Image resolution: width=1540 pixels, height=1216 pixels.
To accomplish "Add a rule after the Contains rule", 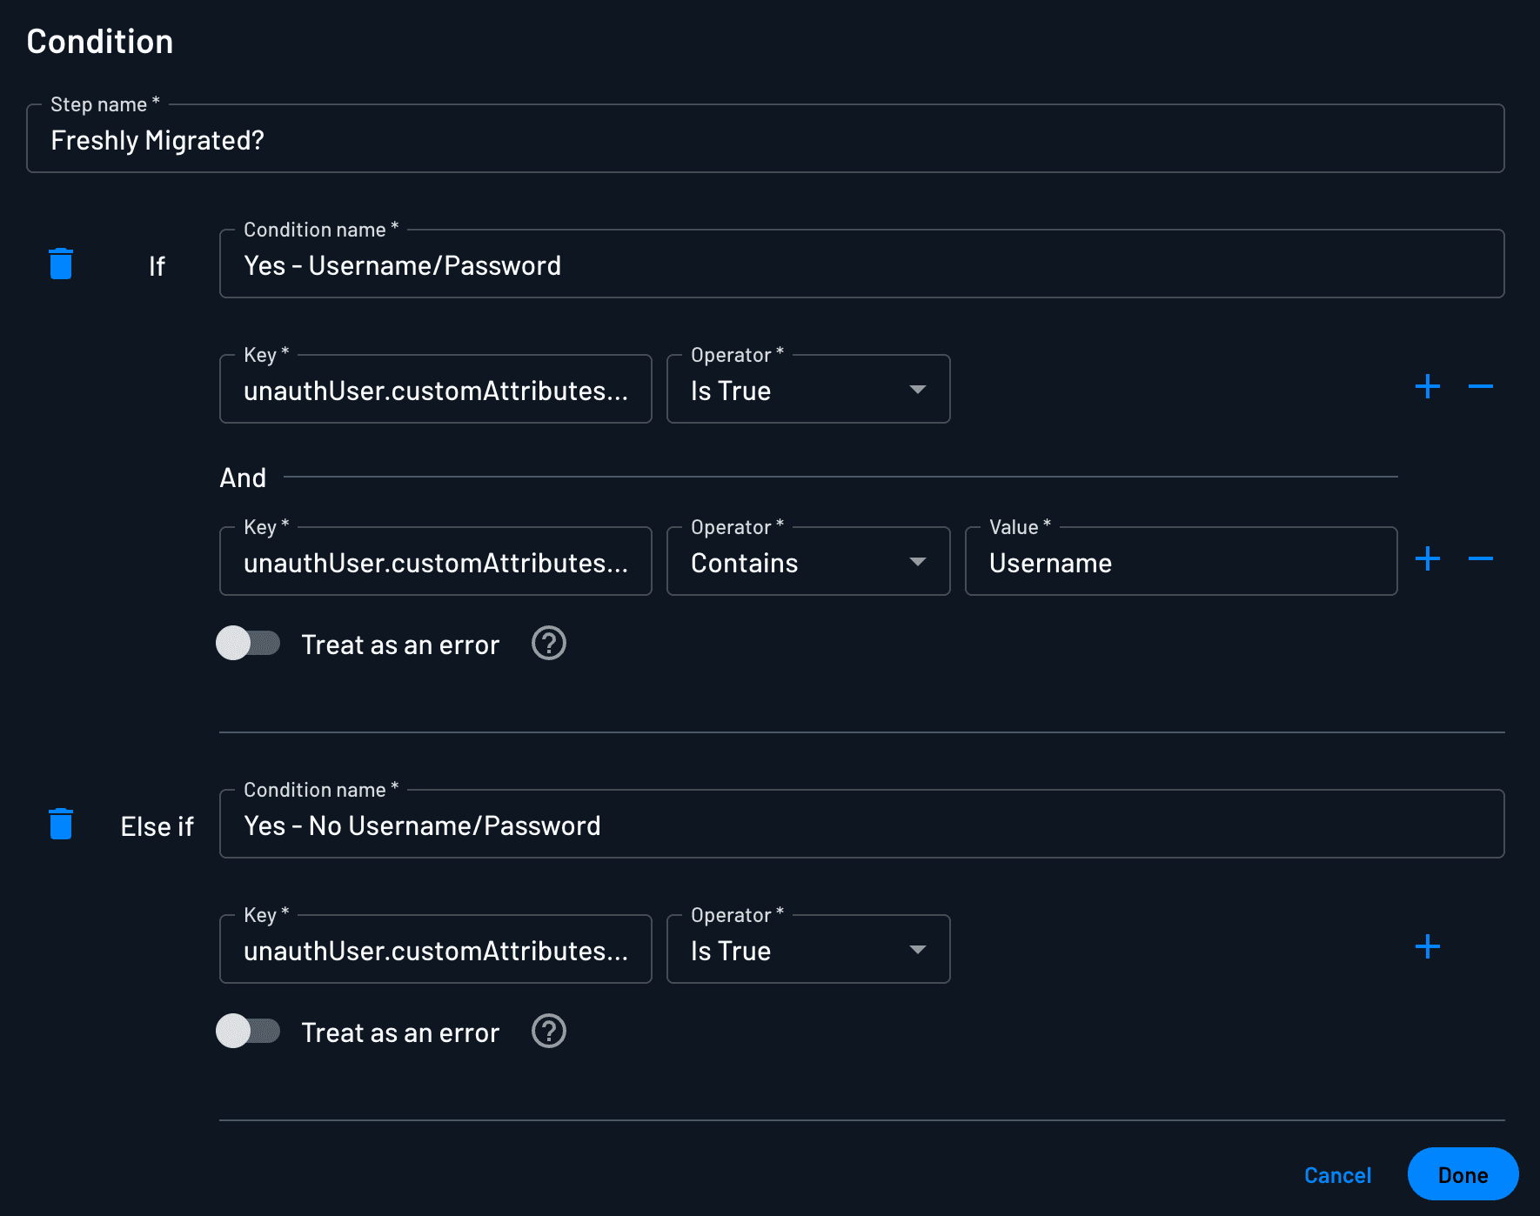I will 1428,559.
